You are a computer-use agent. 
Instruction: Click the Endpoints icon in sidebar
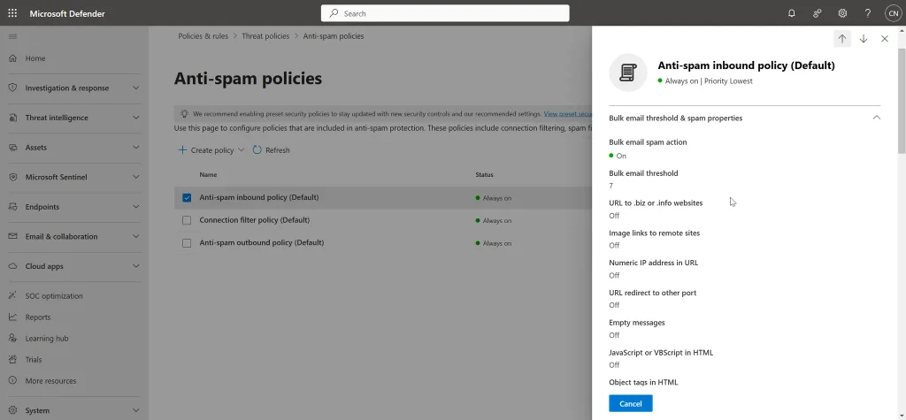click(12, 207)
